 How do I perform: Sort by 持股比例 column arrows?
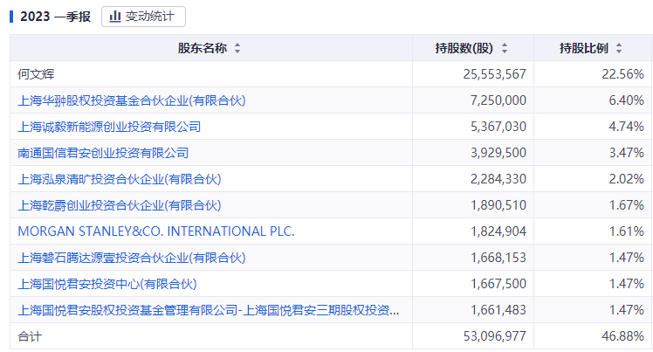[620, 48]
